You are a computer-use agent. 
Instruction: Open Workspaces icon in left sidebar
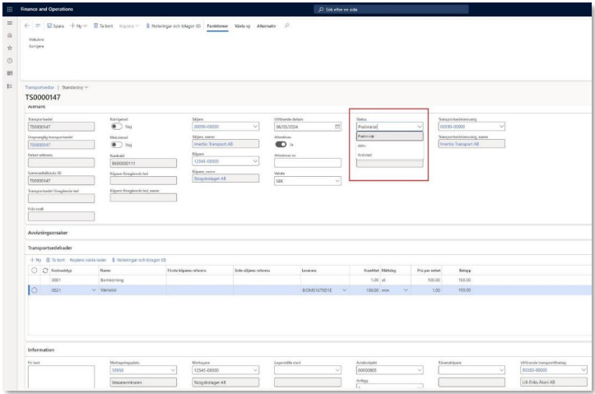7,72
